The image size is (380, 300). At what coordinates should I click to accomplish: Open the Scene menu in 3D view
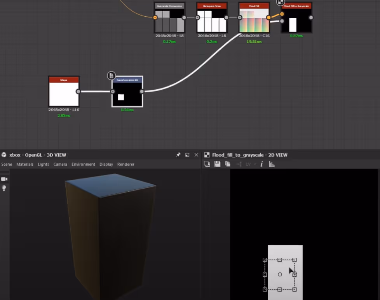[7, 164]
